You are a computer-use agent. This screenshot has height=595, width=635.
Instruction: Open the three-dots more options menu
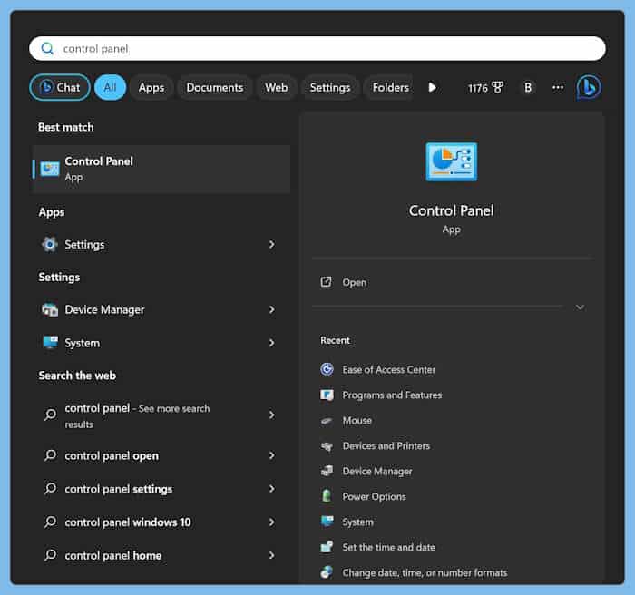[x=558, y=87]
